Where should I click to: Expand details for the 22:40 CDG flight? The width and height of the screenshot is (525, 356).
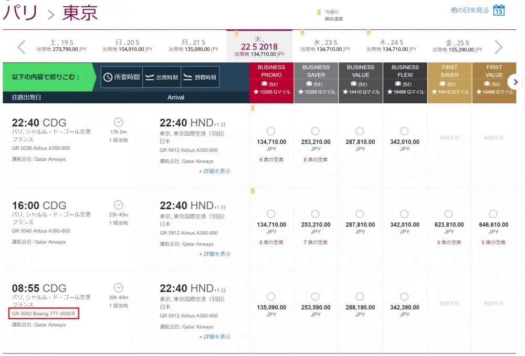(x=215, y=171)
